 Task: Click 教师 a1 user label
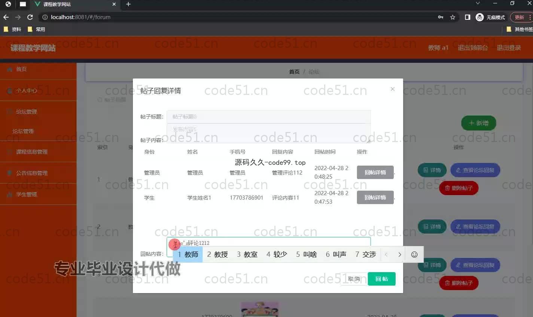point(438,48)
